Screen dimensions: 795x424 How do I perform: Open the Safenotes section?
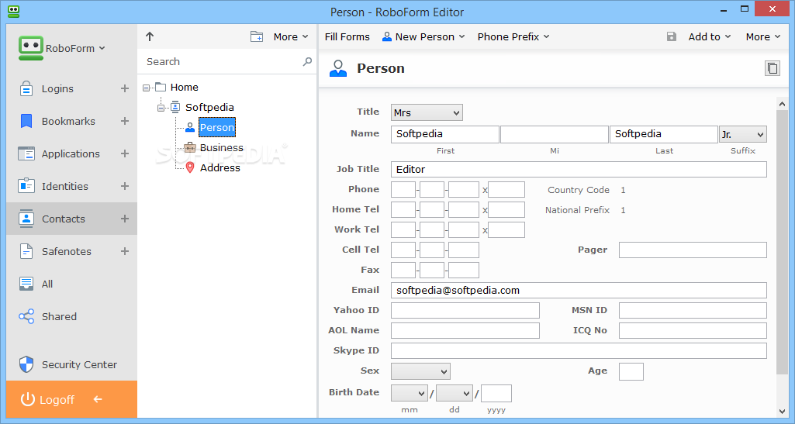coord(71,251)
